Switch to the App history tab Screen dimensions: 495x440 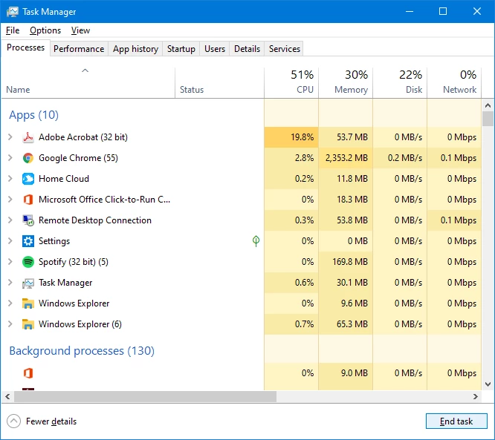click(x=135, y=49)
